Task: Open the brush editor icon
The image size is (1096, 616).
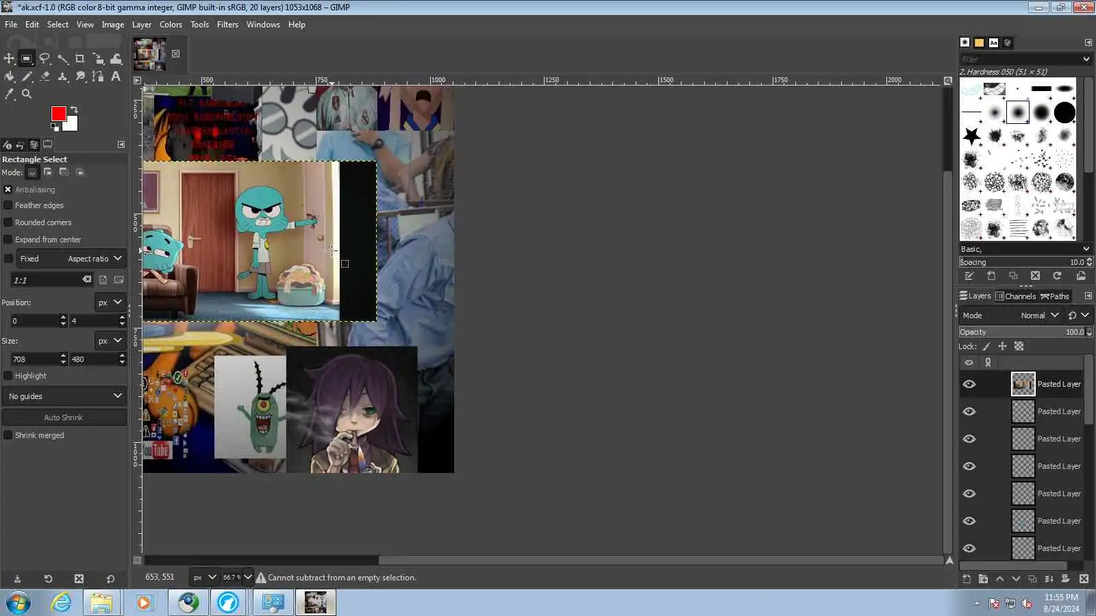Action: point(969,276)
